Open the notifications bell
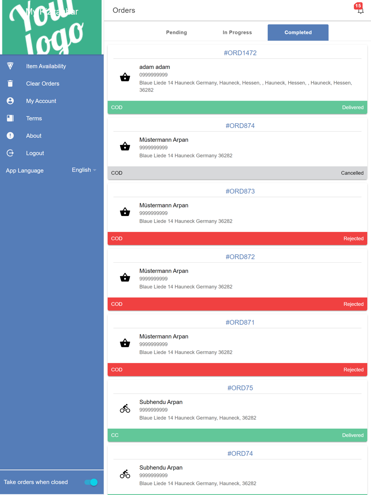This screenshot has width=371, height=495. coord(360,10)
